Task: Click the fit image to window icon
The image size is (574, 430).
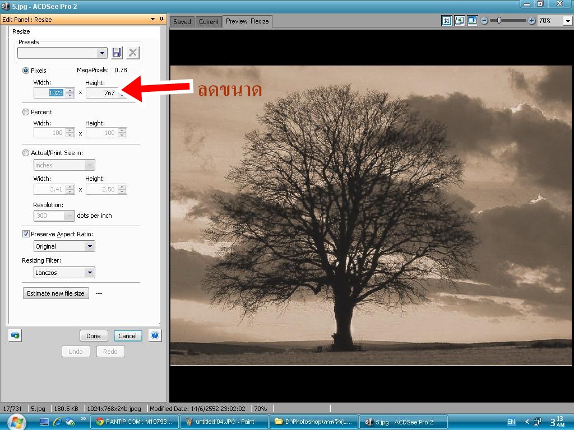Action: (x=460, y=21)
